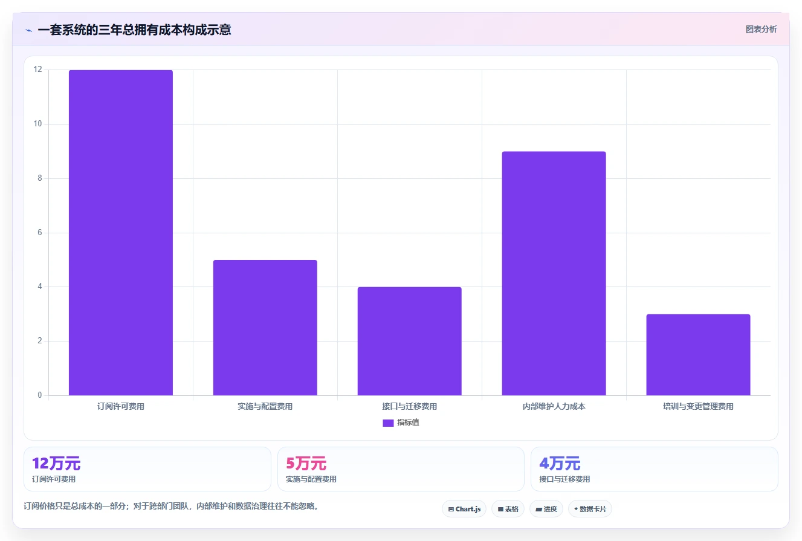802x541 pixels.
Task: Click the y-axis value 6
Action: tap(40, 233)
